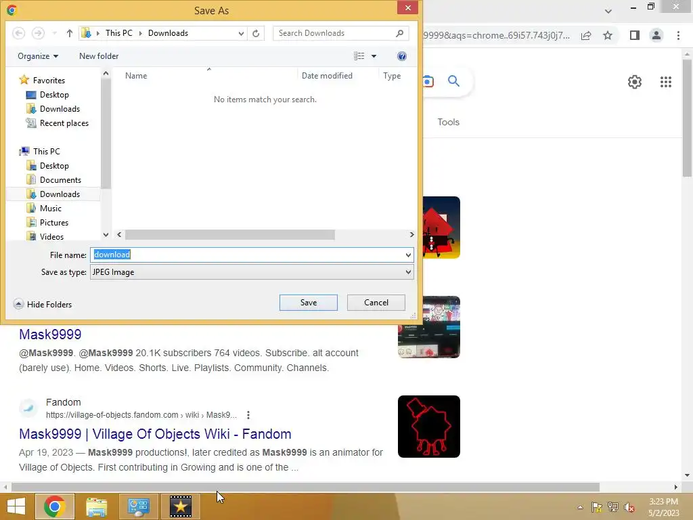
Task: Open Control Panel icon in taskbar
Action: (x=138, y=506)
